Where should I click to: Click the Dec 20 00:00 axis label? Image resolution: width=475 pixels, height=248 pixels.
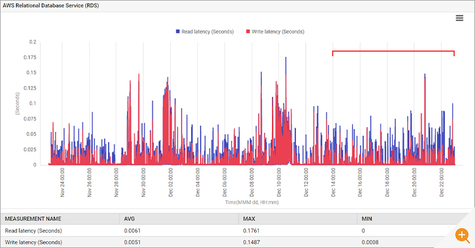coord(414,182)
